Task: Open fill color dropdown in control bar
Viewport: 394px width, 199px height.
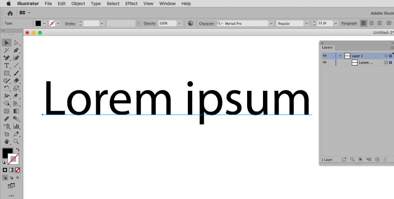Action: coord(45,23)
